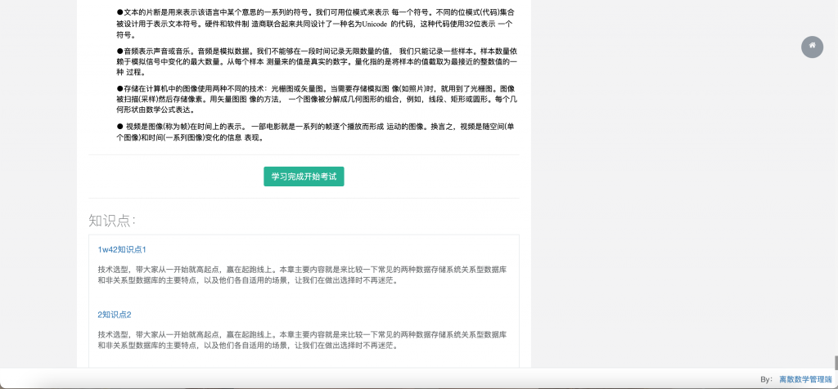
Task: Click the paragraph starting with ●文本的片断
Action: (x=317, y=24)
